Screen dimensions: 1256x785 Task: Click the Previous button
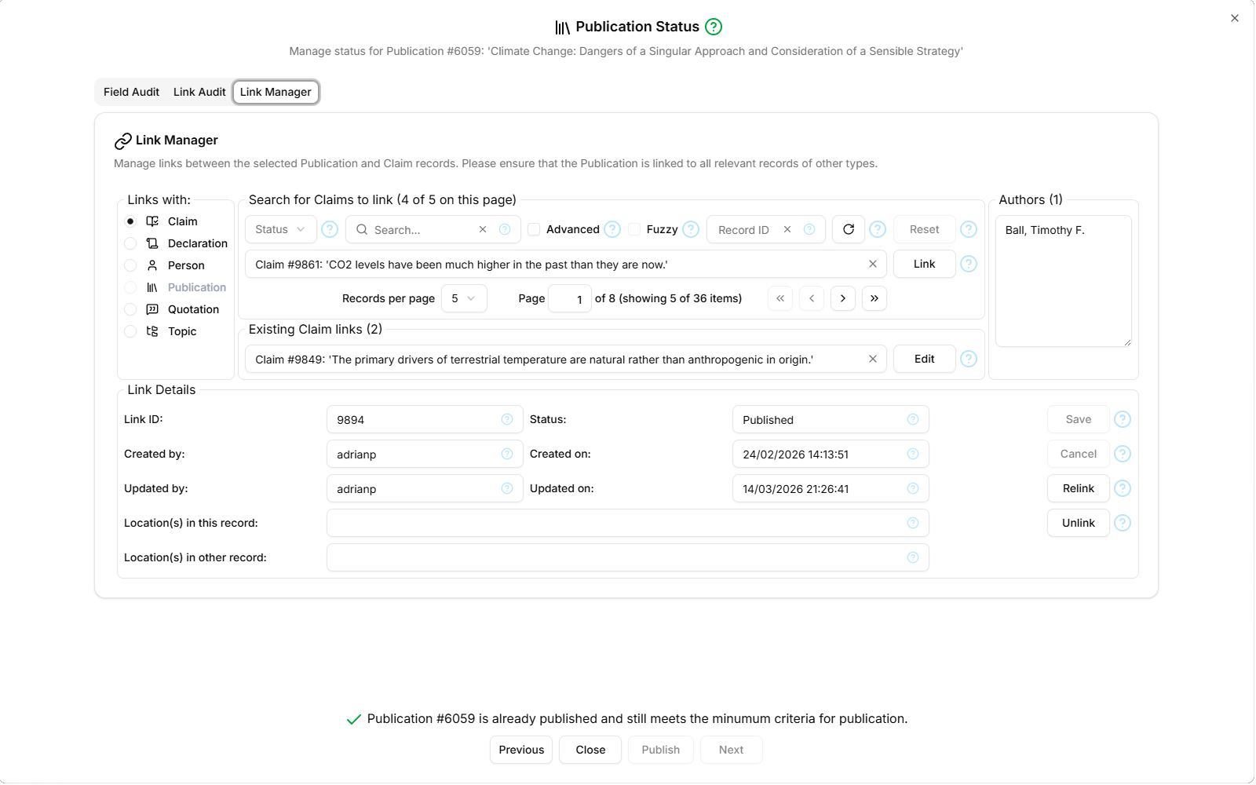click(x=521, y=750)
